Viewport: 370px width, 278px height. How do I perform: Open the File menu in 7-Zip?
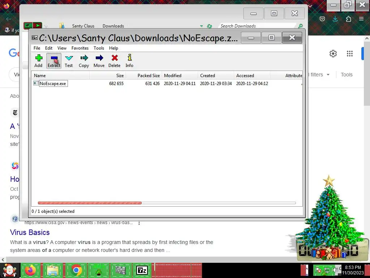point(37,48)
